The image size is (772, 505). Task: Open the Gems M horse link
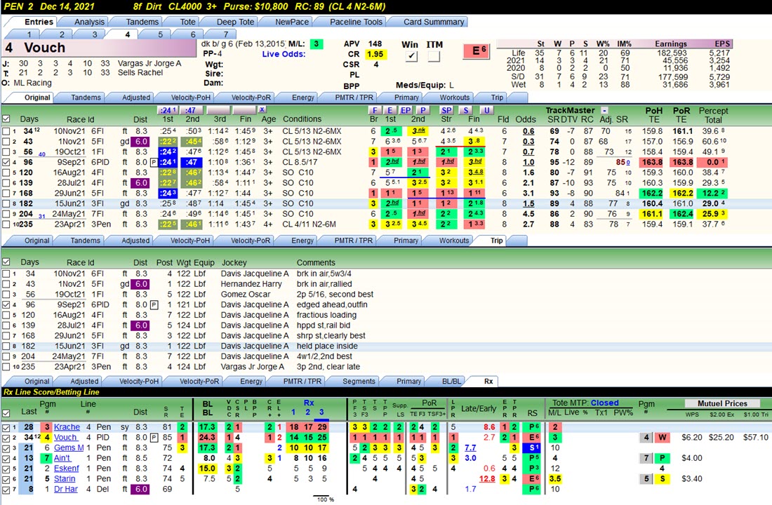69,448
